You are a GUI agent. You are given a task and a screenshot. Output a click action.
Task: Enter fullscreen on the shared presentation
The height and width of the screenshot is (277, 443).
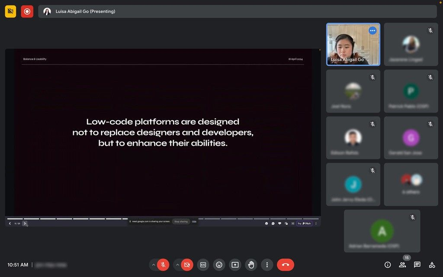click(293, 223)
